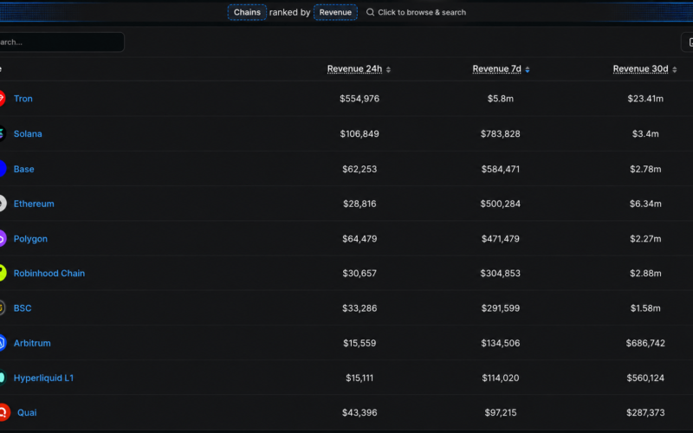Click Tron's 30d revenue $23.41m

click(x=645, y=99)
